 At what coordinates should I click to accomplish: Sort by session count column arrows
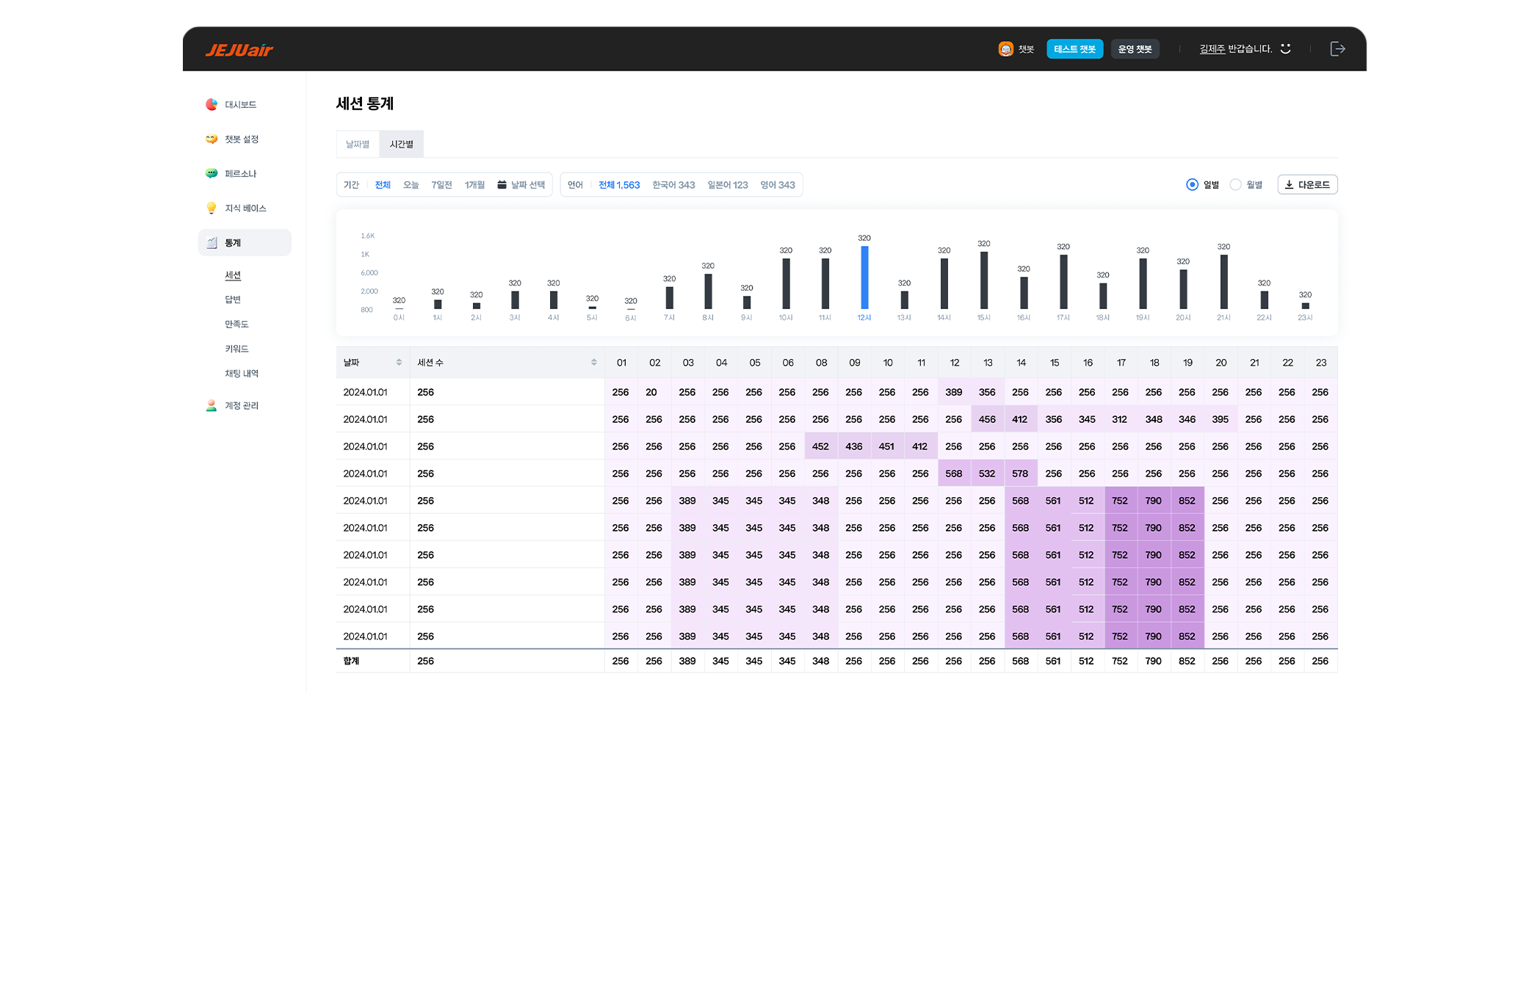[x=593, y=362]
